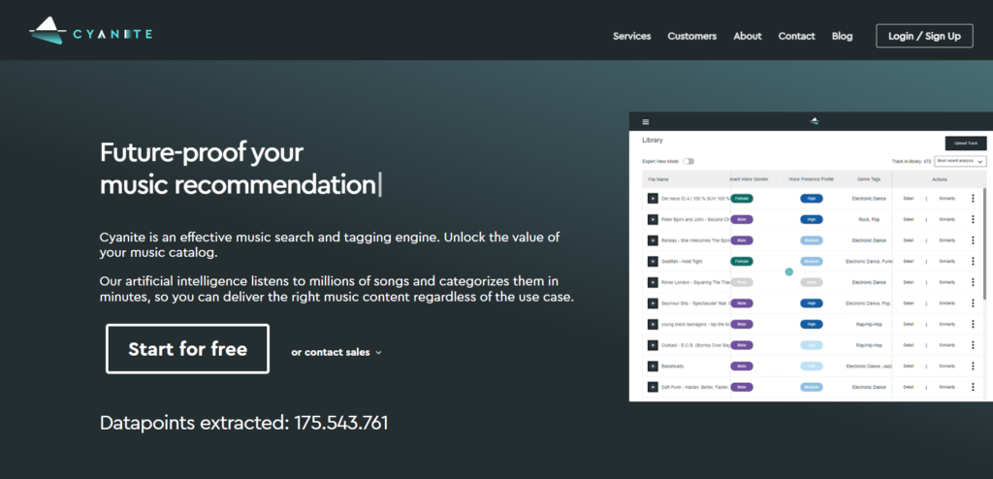Viewport: 993px width, 479px height.
Task: Play the Peter Bjorn and John track
Action: click(x=653, y=219)
